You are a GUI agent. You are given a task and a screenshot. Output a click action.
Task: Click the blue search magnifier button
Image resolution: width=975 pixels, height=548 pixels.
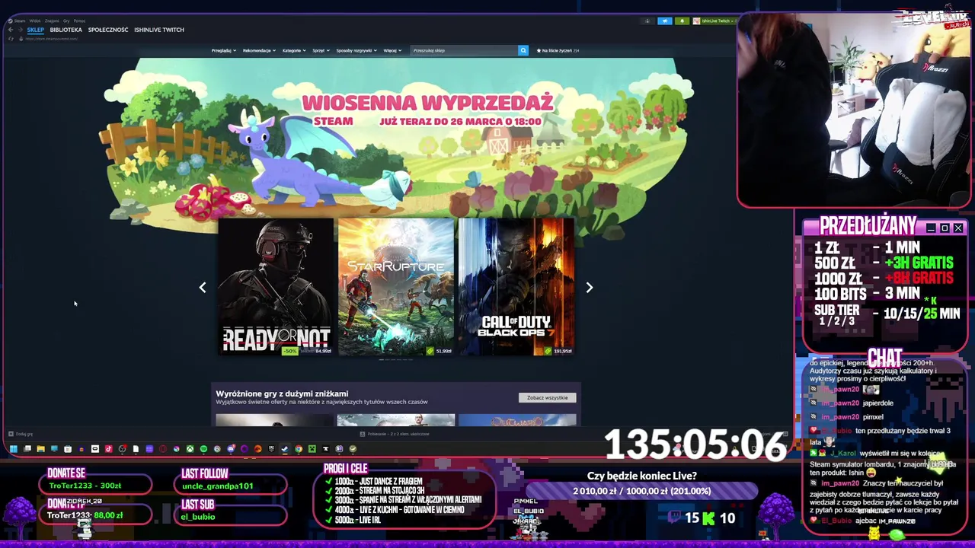coord(523,50)
